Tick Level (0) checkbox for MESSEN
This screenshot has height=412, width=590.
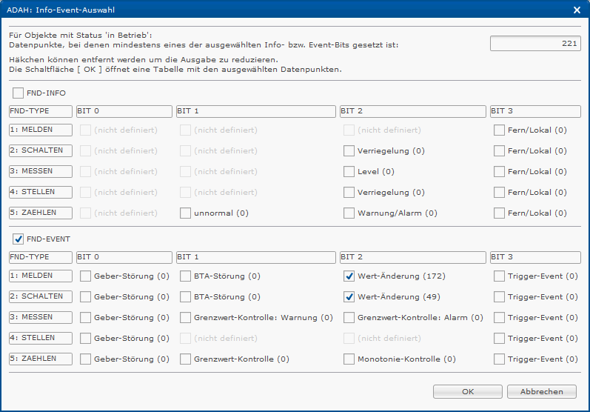(x=349, y=171)
